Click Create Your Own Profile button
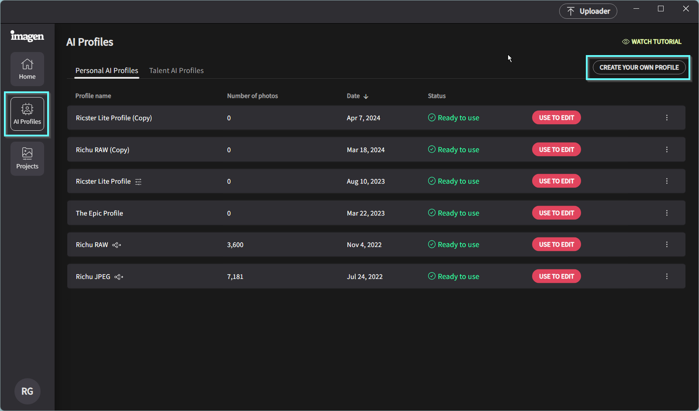This screenshot has height=411, width=699. pyautogui.click(x=639, y=67)
